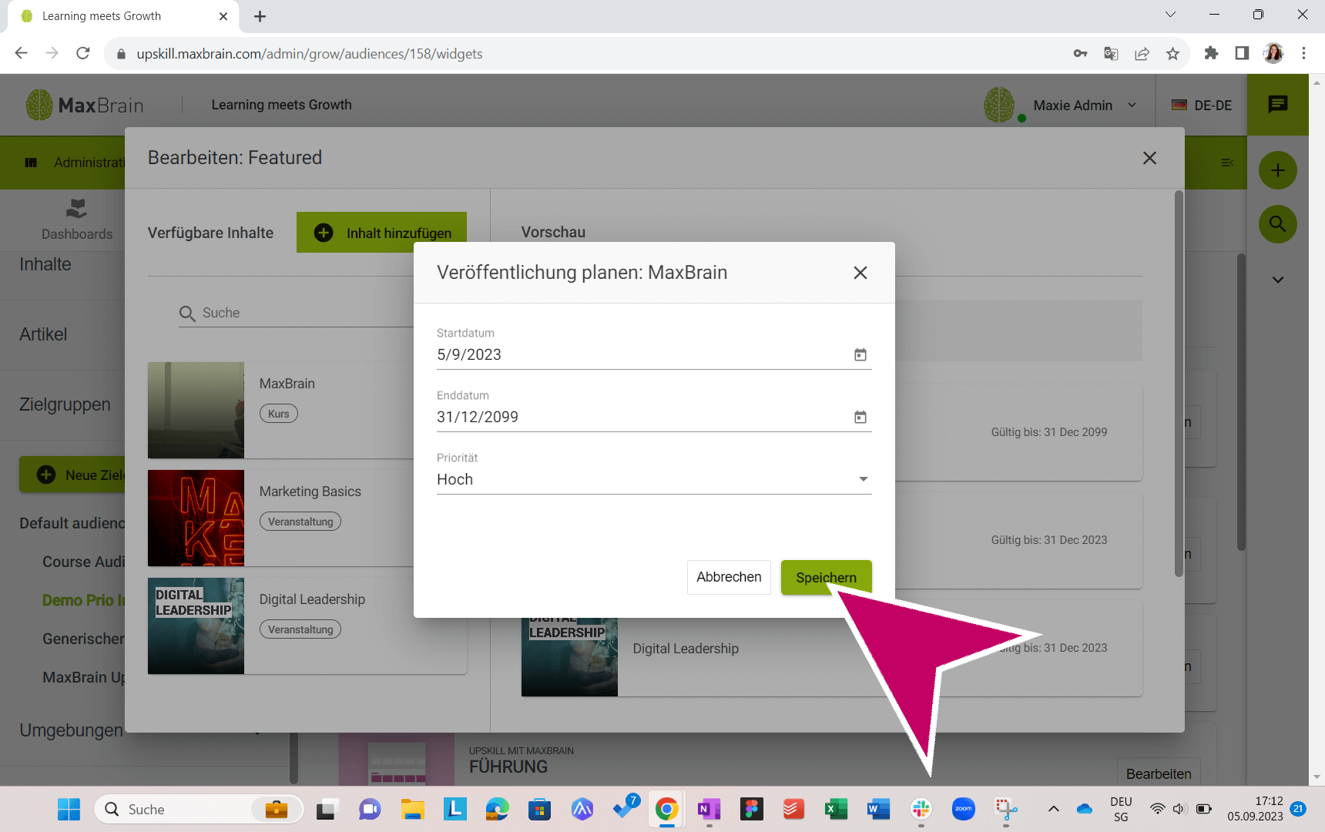Select the Course Audience entry
This screenshot has height=832, width=1325.
tap(83, 562)
